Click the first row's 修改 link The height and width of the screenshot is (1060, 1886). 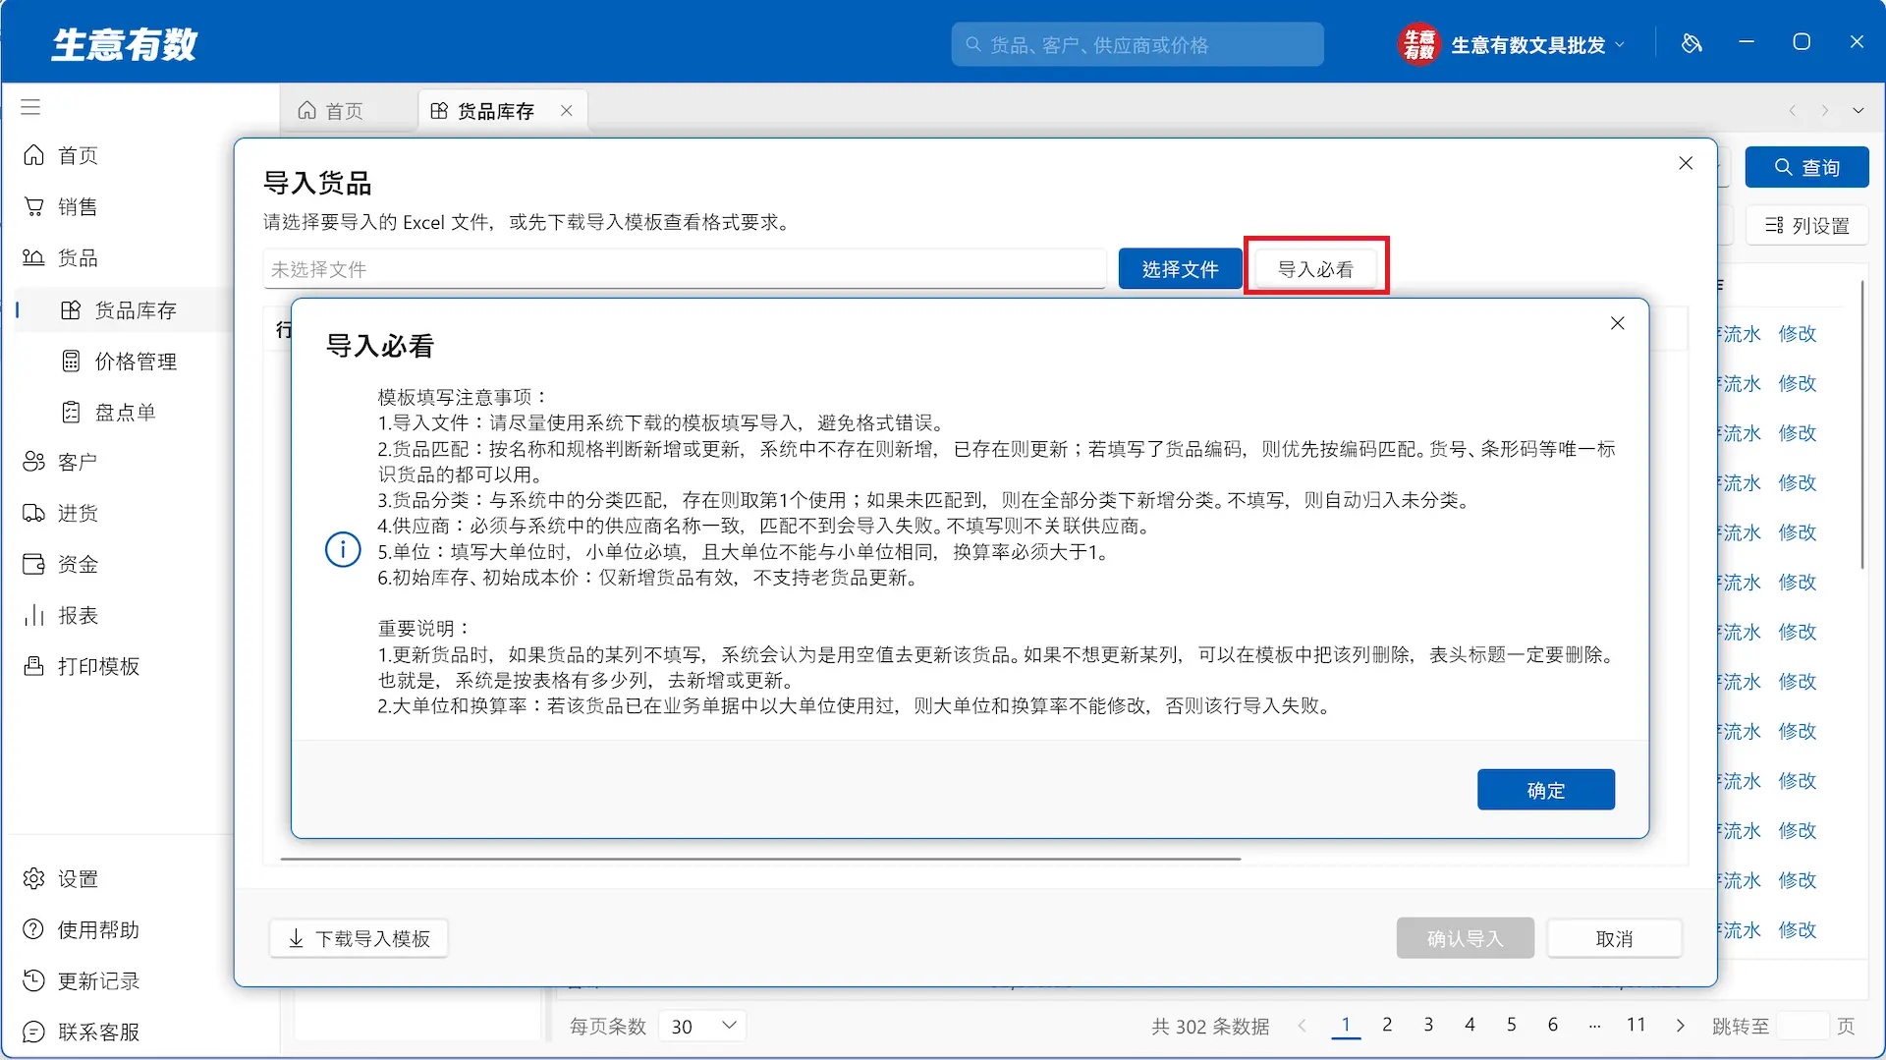(x=1797, y=334)
